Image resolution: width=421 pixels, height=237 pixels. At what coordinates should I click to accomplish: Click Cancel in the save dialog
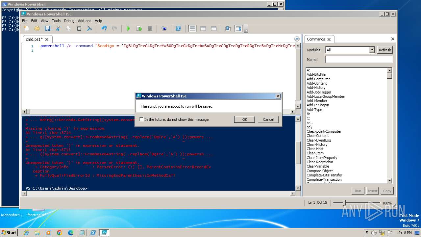tap(268, 119)
